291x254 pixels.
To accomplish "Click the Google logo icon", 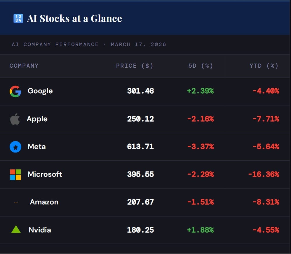I will [15, 91].
